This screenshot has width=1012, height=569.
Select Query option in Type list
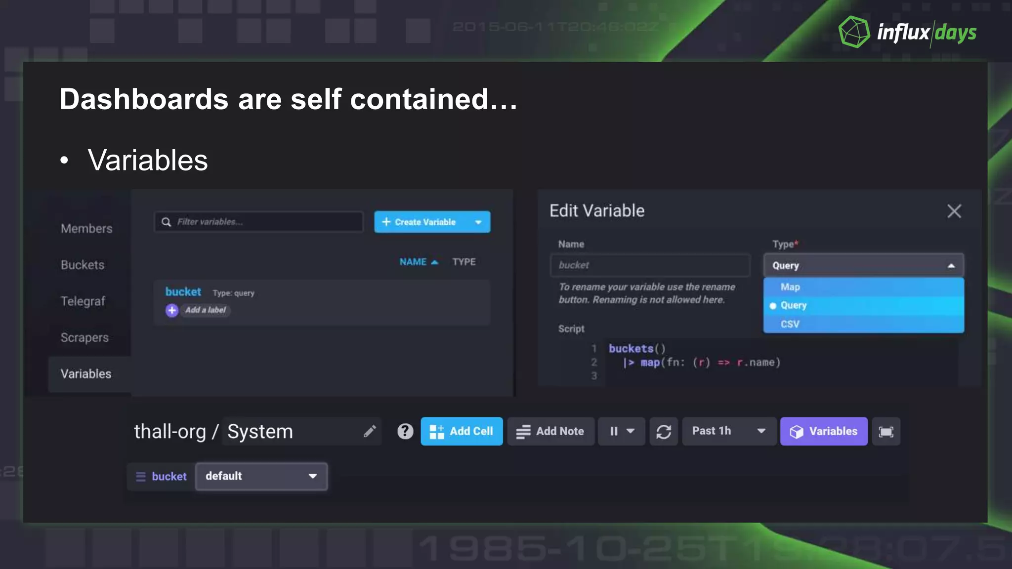pos(863,306)
